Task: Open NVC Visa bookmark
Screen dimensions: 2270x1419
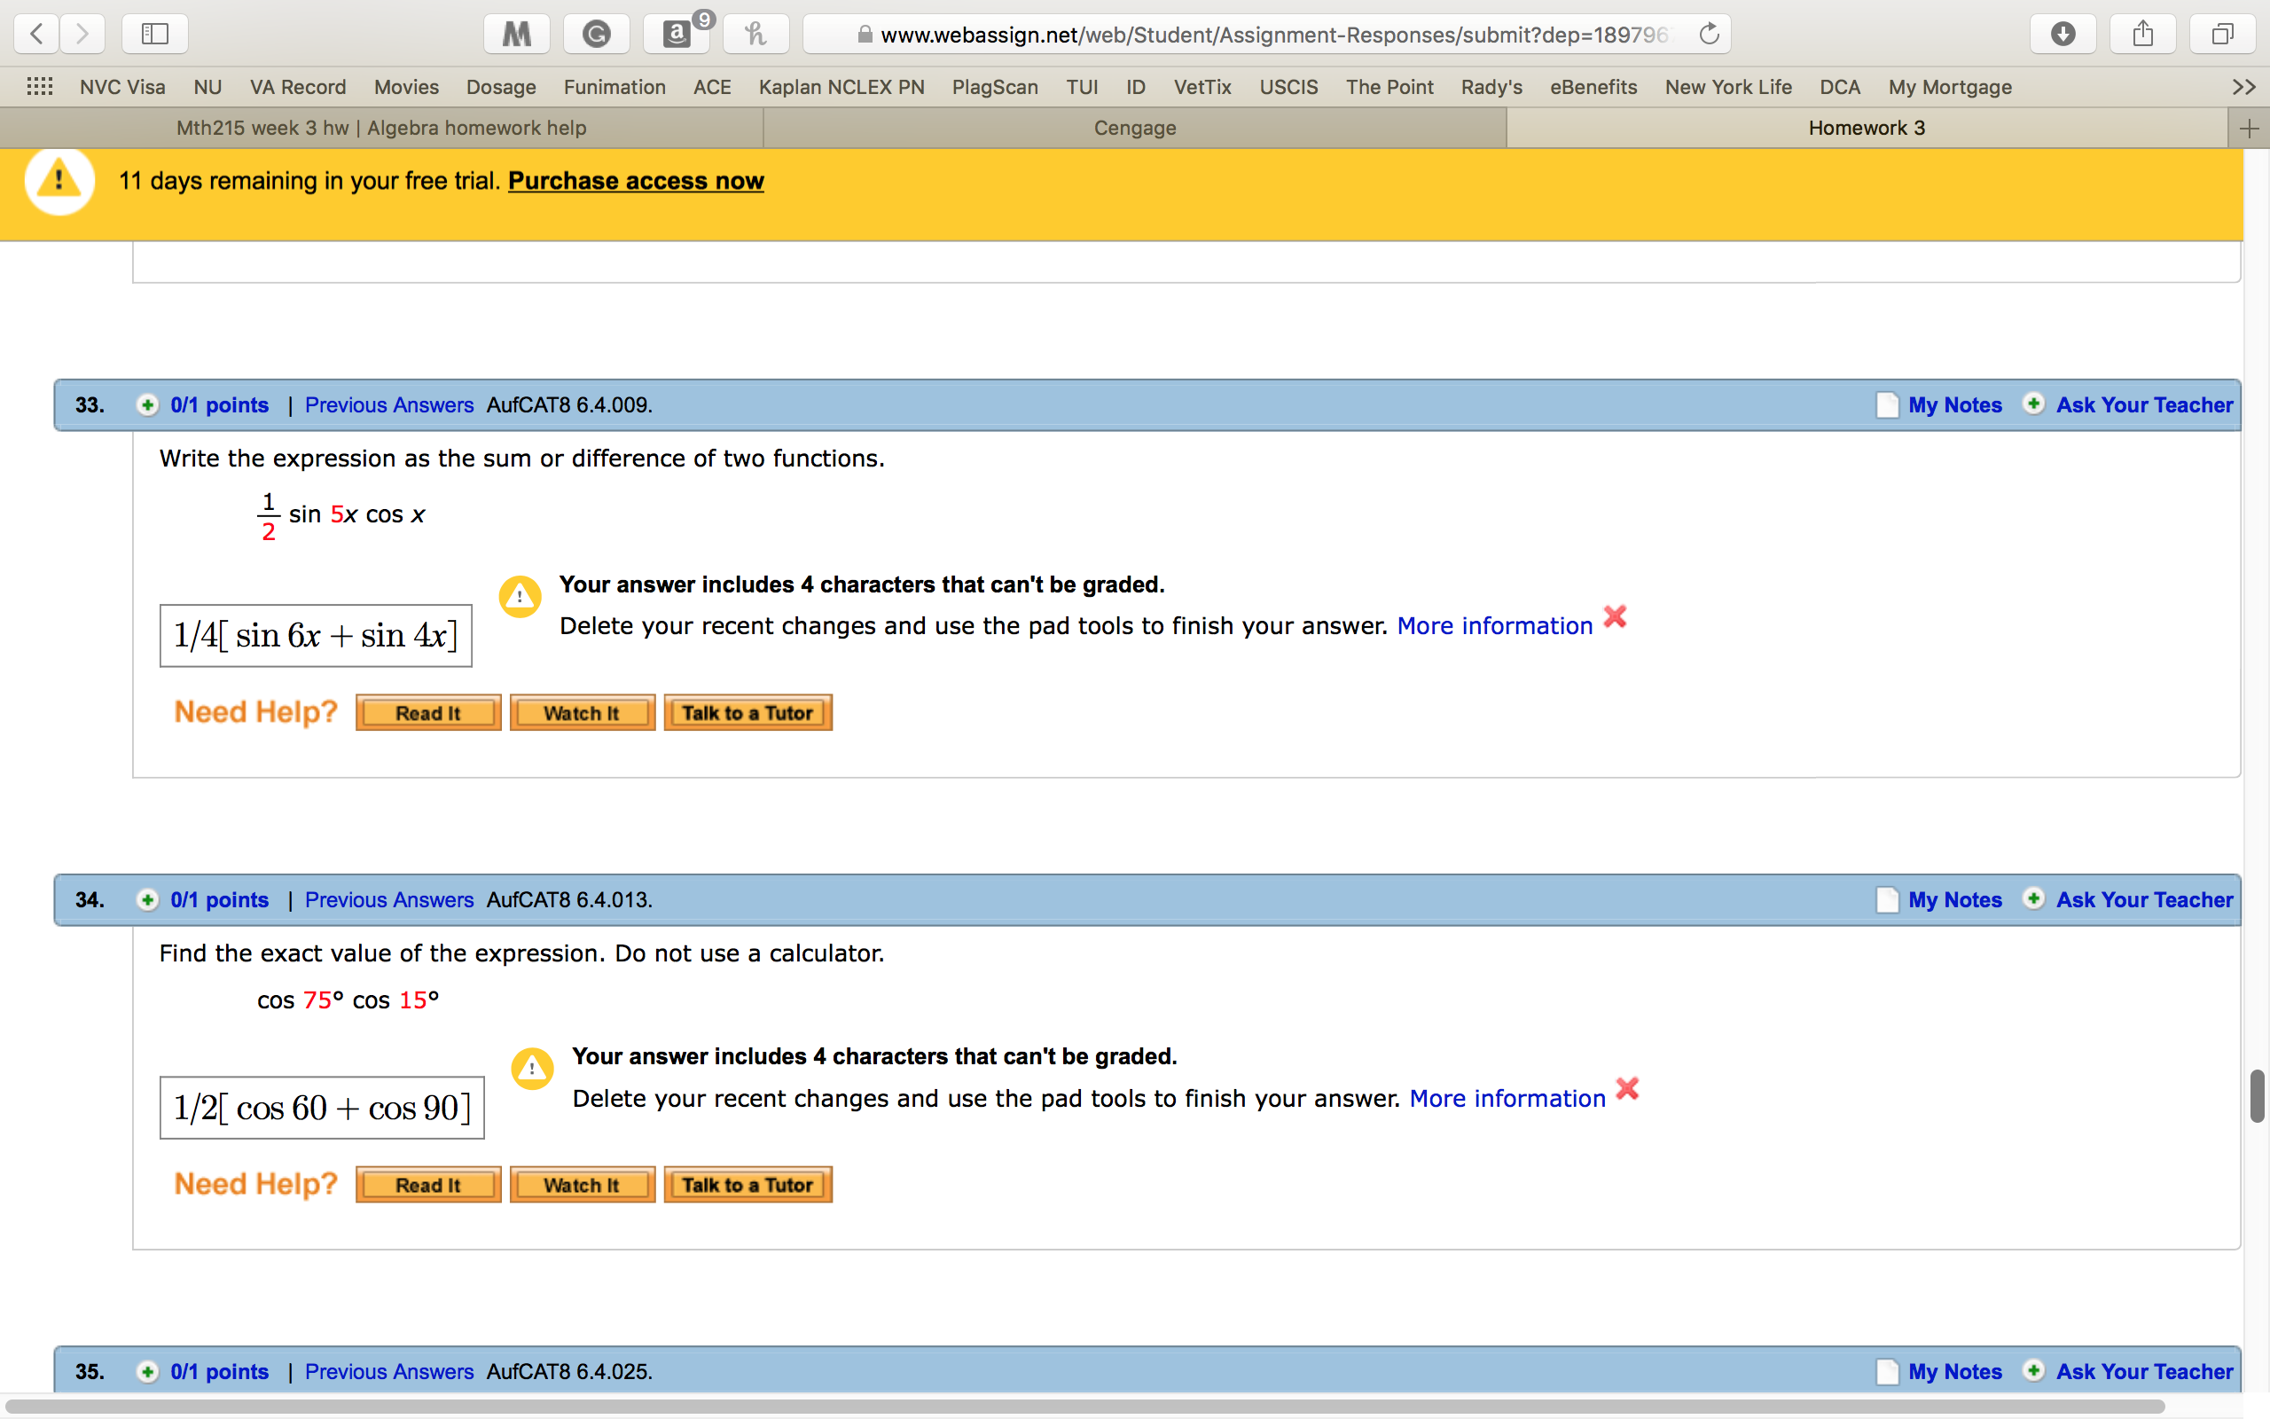Action: 123,87
